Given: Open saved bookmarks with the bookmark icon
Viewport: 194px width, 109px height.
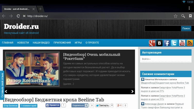Looking at the screenshot, I should (190, 16).
